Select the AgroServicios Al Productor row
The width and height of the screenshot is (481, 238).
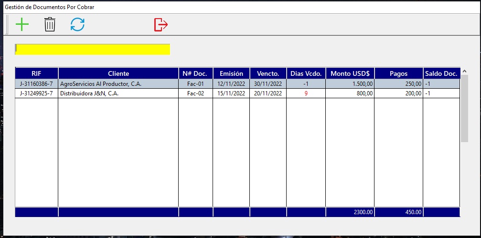[x=237, y=84]
